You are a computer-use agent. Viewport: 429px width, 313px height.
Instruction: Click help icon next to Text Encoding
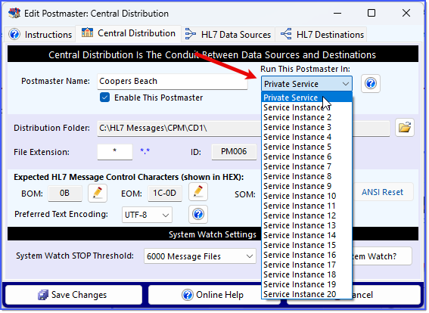pyautogui.click(x=198, y=214)
